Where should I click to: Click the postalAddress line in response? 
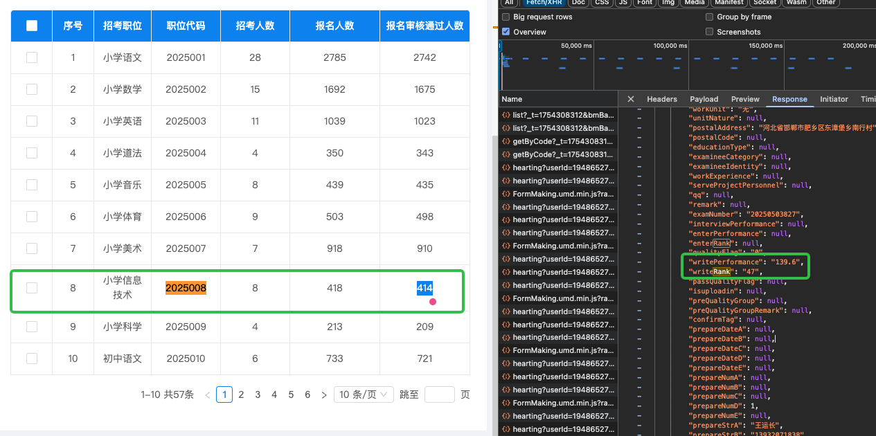pyautogui.click(x=783, y=128)
